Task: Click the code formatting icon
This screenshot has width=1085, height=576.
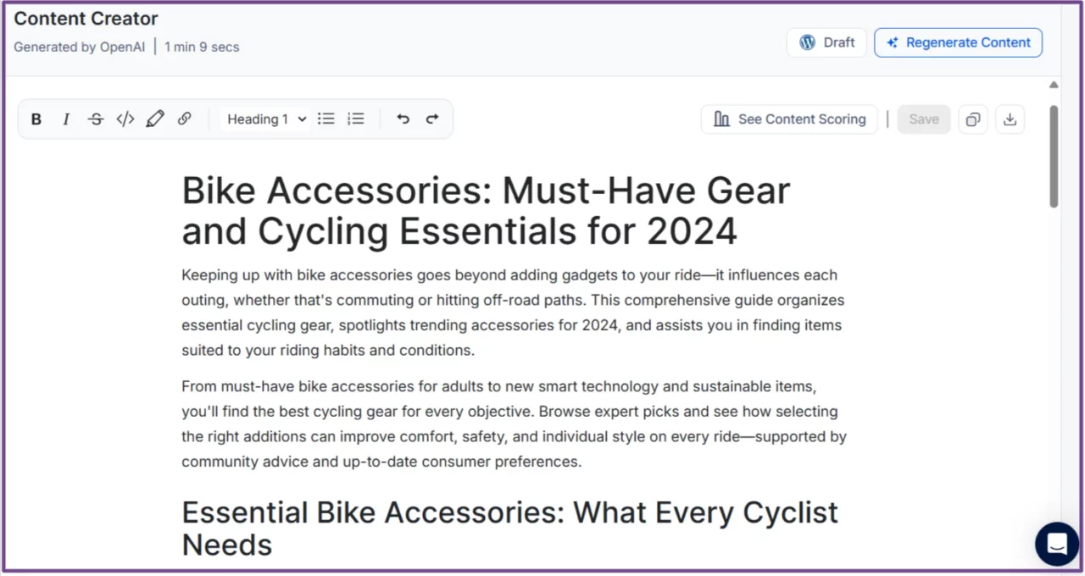Action: pyautogui.click(x=125, y=119)
